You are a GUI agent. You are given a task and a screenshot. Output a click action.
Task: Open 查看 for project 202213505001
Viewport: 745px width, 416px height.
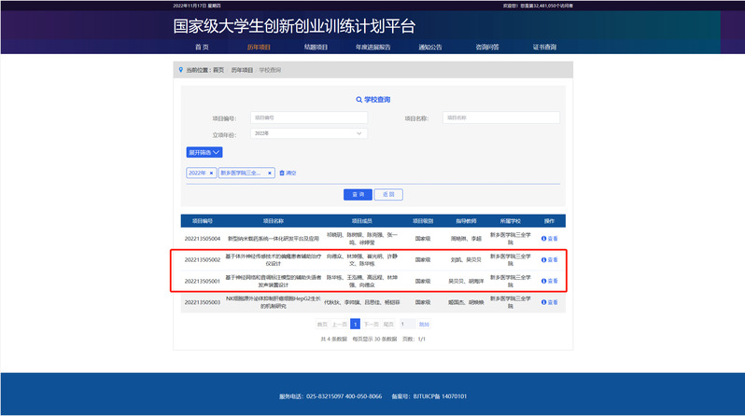550,281
